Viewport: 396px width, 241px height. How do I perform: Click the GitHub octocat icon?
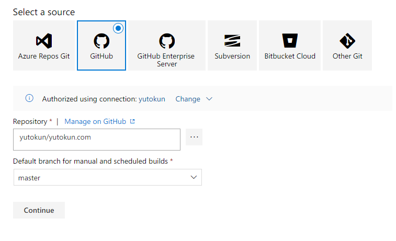(x=101, y=41)
